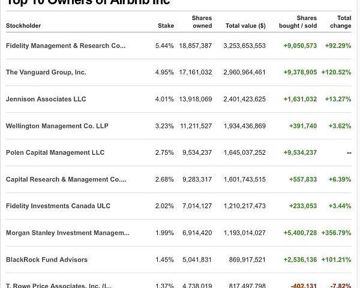Select the Total value ($) header
This screenshot has width=360, height=288.
click(245, 26)
